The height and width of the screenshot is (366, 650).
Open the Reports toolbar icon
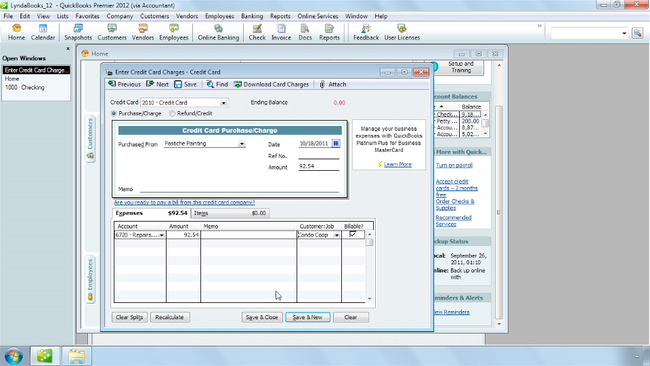330,32
